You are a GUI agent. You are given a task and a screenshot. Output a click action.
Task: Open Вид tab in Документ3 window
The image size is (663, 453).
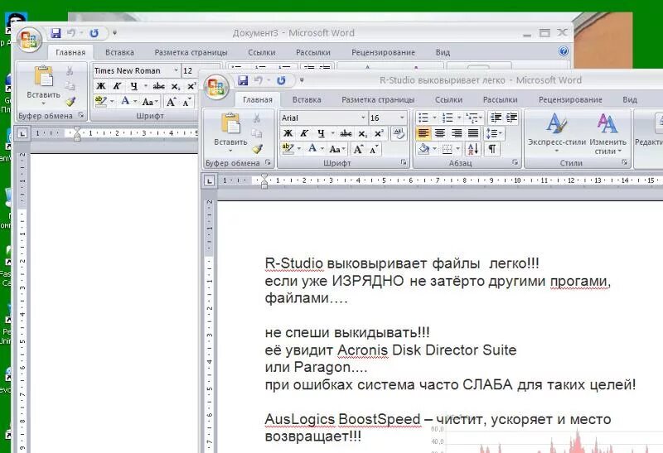click(443, 52)
